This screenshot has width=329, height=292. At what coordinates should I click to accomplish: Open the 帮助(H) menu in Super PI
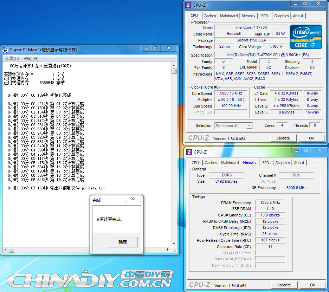tap(31, 59)
